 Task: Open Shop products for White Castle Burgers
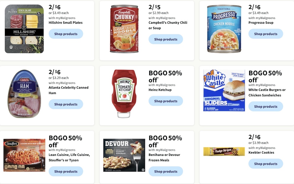coord(266,107)
